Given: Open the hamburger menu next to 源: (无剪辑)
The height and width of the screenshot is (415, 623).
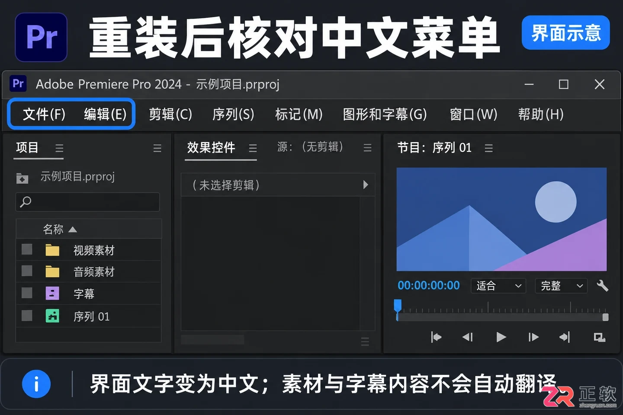Looking at the screenshot, I should [367, 148].
